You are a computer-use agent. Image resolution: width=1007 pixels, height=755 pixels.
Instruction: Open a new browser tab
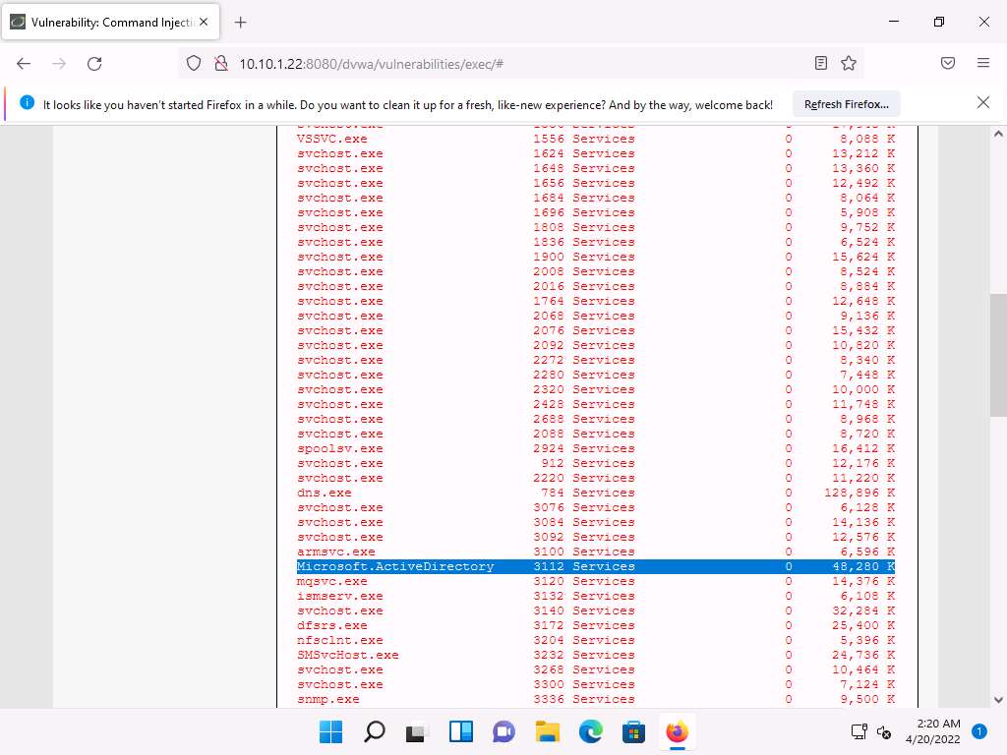241,22
